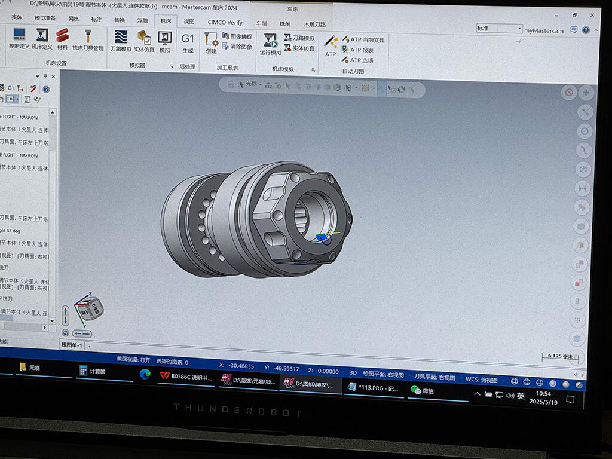612x459 pixels.
Task: Click the plus icon on right sidebar
Action: [x=586, y=93]
